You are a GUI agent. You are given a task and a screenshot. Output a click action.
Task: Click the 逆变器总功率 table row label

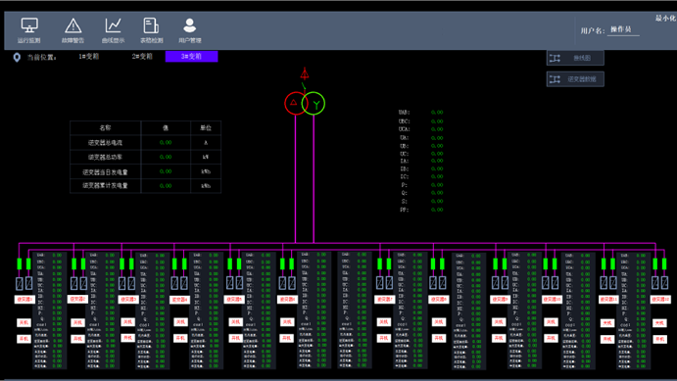(x=106, y=157)
